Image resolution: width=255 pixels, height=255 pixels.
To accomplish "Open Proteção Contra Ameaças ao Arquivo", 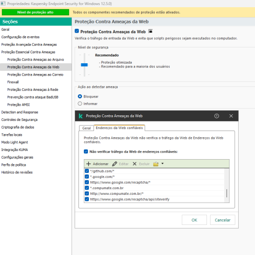I will (x=35, y=60).
